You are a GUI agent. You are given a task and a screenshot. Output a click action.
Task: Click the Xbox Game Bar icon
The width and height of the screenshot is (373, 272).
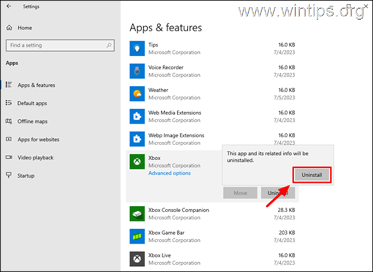tap(137, 236)
